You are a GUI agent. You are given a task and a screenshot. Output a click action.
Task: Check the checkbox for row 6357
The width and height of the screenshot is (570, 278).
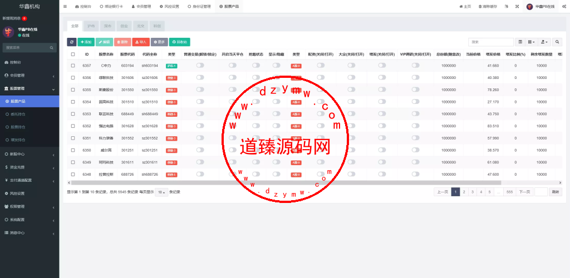73,66
